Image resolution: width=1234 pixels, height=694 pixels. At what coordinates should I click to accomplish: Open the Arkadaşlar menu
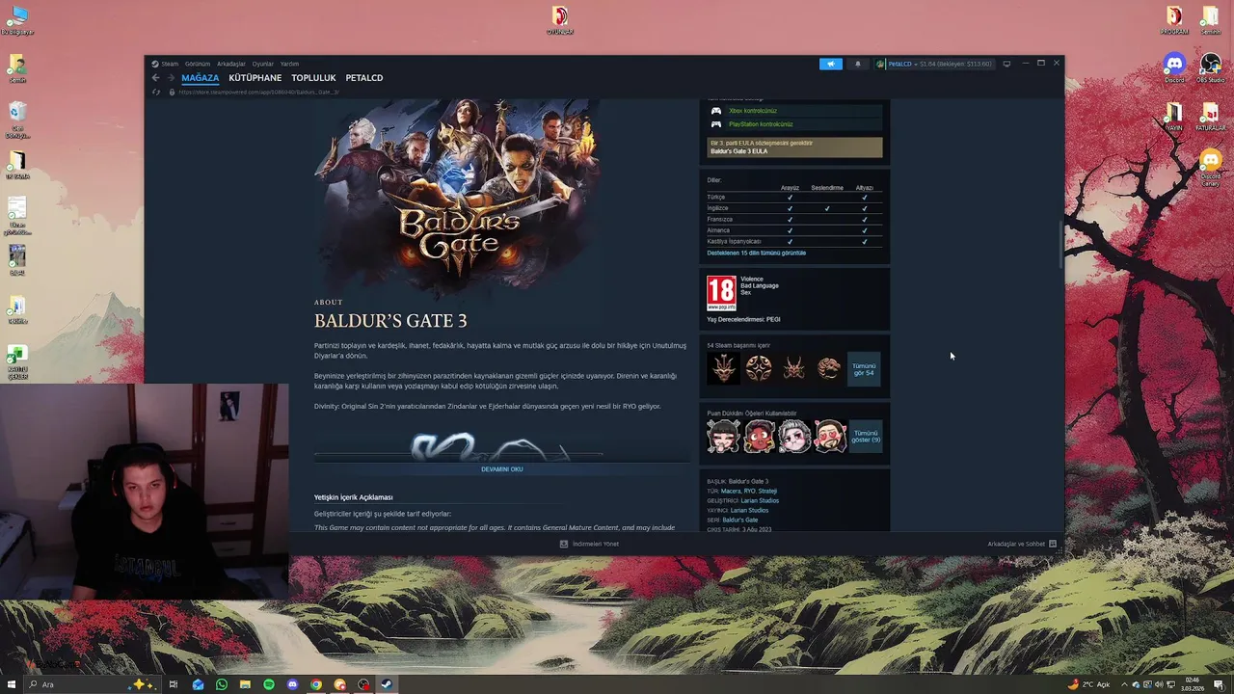(x=231, y=64)
